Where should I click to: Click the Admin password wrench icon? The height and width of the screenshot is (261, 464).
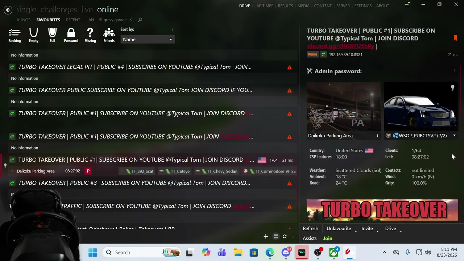[x=310, y=71]
